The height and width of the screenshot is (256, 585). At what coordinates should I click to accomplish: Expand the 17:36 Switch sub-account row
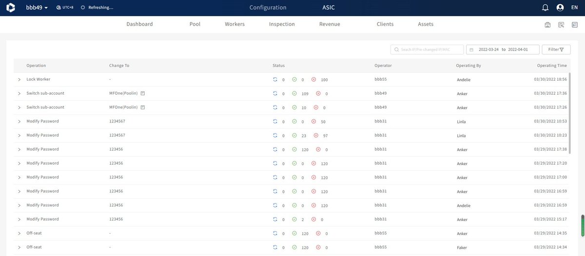(x=19, y=93)
